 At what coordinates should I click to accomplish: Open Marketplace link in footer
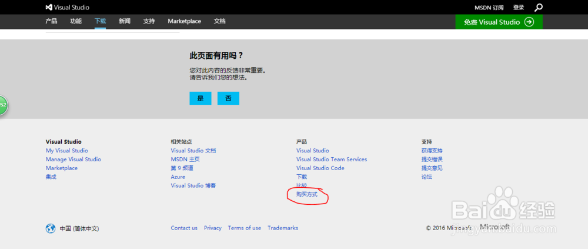[62, 168]
